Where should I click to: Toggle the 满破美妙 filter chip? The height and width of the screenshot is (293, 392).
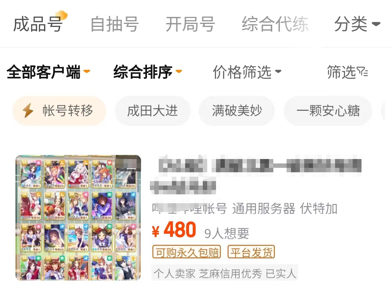tap(237, 111)
